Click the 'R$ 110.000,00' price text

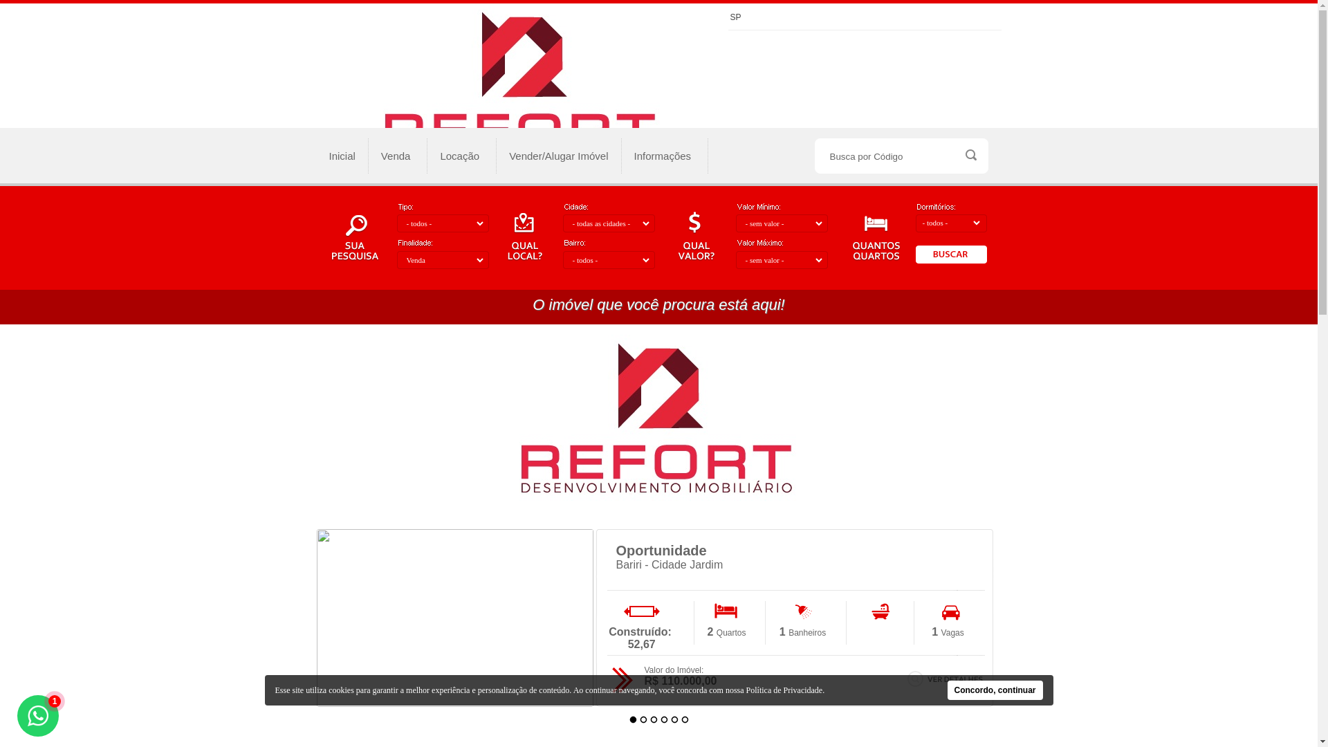[681, 681]
